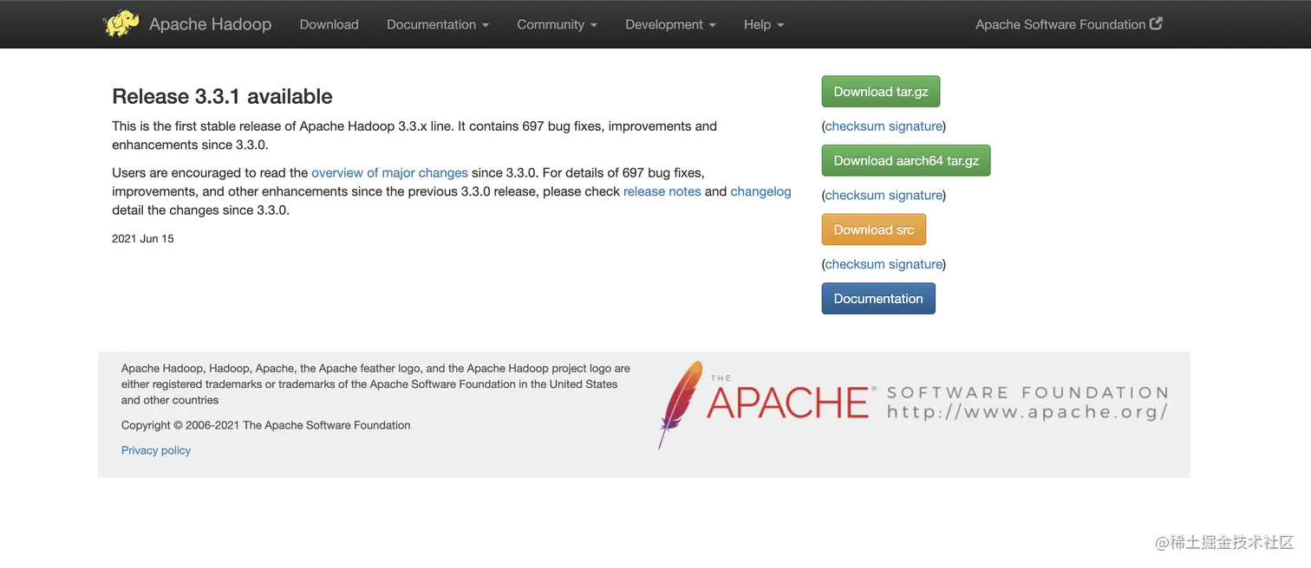Open the Download nav item
1311x568 pixels.
click(x=329, y=24)
